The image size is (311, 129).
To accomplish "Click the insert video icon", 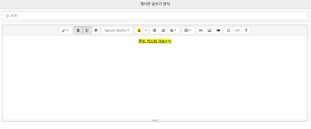I will click(x=218, y=30).
